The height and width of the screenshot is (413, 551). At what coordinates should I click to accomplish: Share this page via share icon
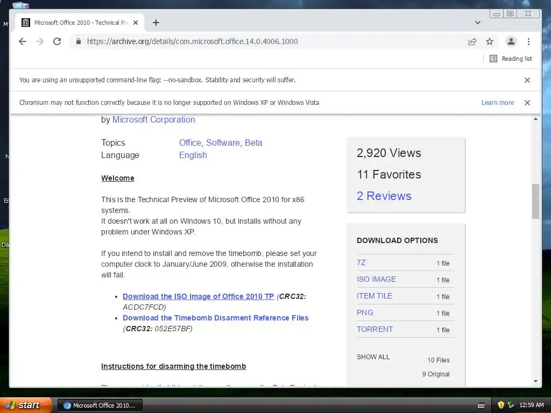point(472,42)
